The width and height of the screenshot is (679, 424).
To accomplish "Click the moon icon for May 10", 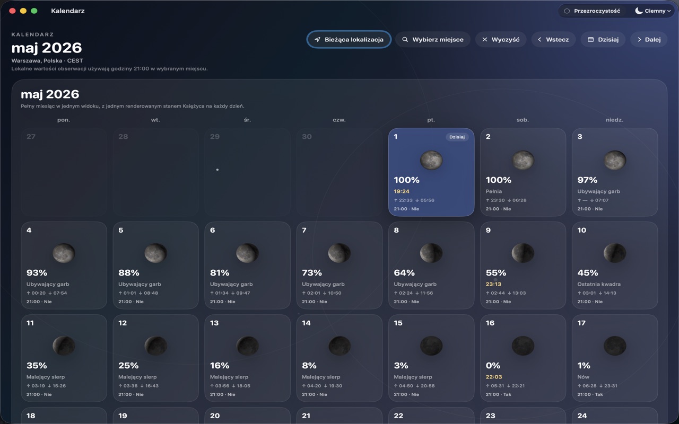I will click(615, 253).
